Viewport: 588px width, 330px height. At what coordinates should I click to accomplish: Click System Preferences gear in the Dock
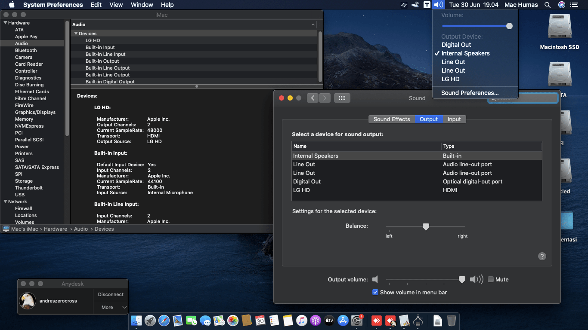point(357,320)
